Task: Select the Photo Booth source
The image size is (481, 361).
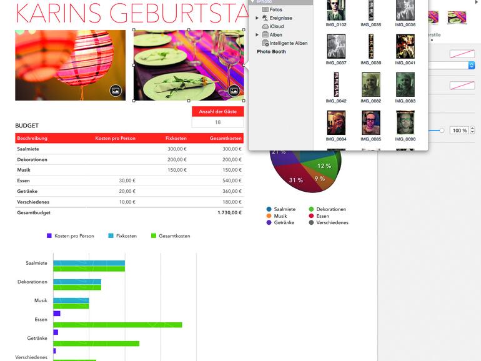Action: (x=271, y=52)
